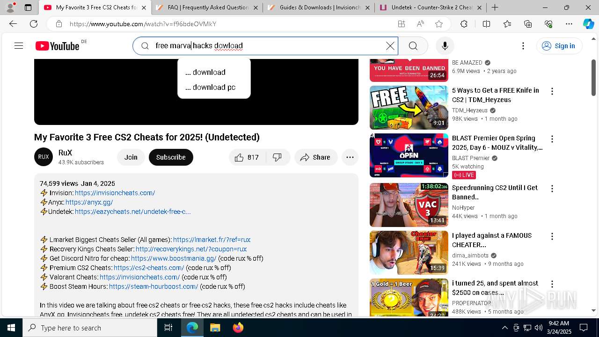Viewport: 599px width, 337px height.
Task: Open Edge Settings and more menu
Action: 569,24
